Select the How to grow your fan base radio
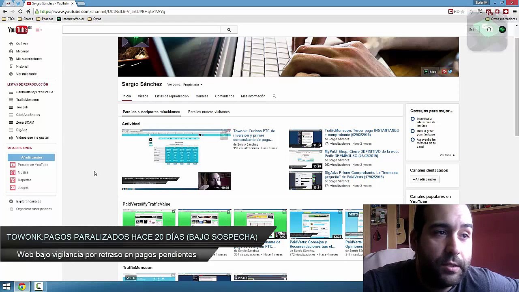519x292 pixels. tap(412, 131)
